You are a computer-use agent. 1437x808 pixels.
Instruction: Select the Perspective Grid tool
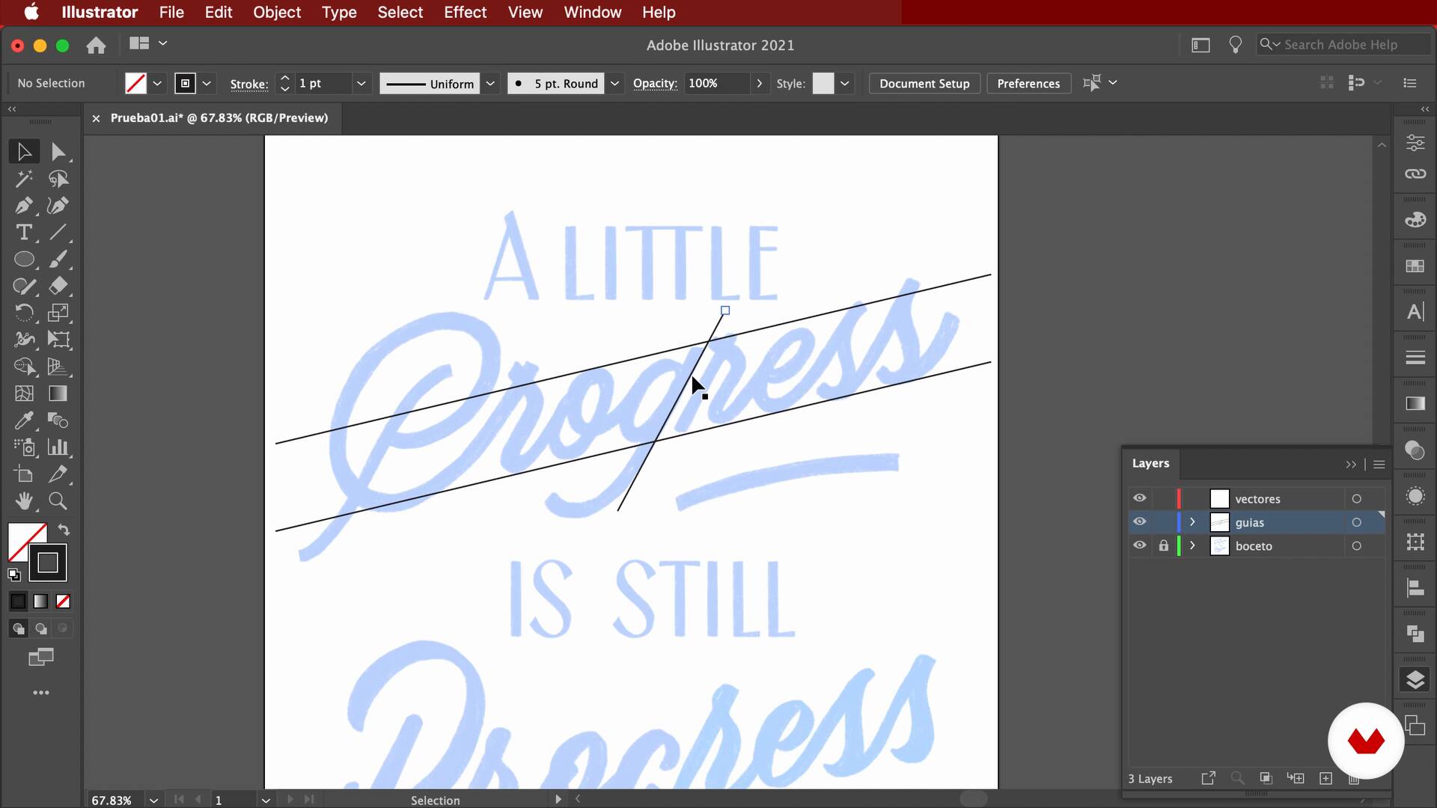[58, 367]
